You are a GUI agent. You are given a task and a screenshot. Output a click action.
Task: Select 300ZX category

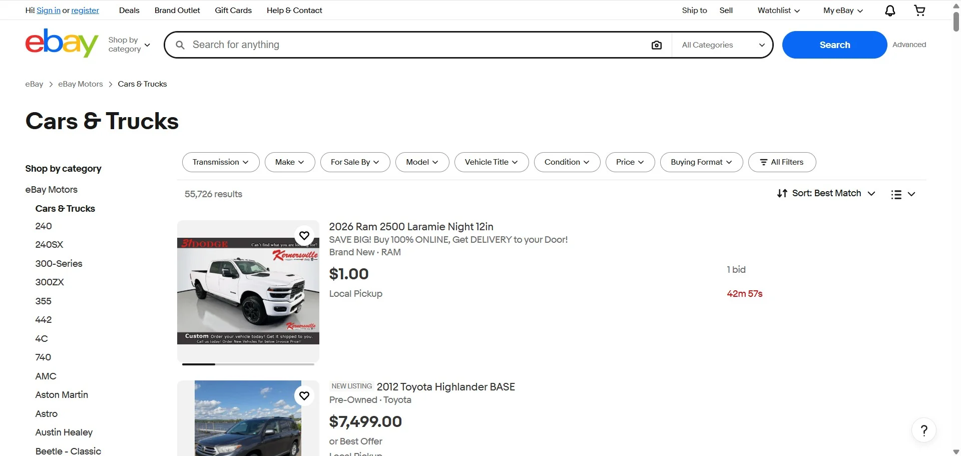coord(50,282)
